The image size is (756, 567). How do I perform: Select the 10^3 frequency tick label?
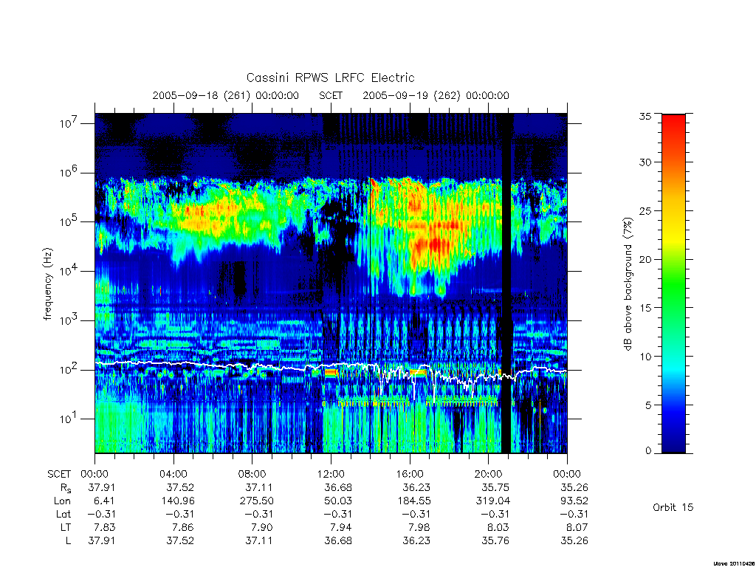click(x=69, y=320)
